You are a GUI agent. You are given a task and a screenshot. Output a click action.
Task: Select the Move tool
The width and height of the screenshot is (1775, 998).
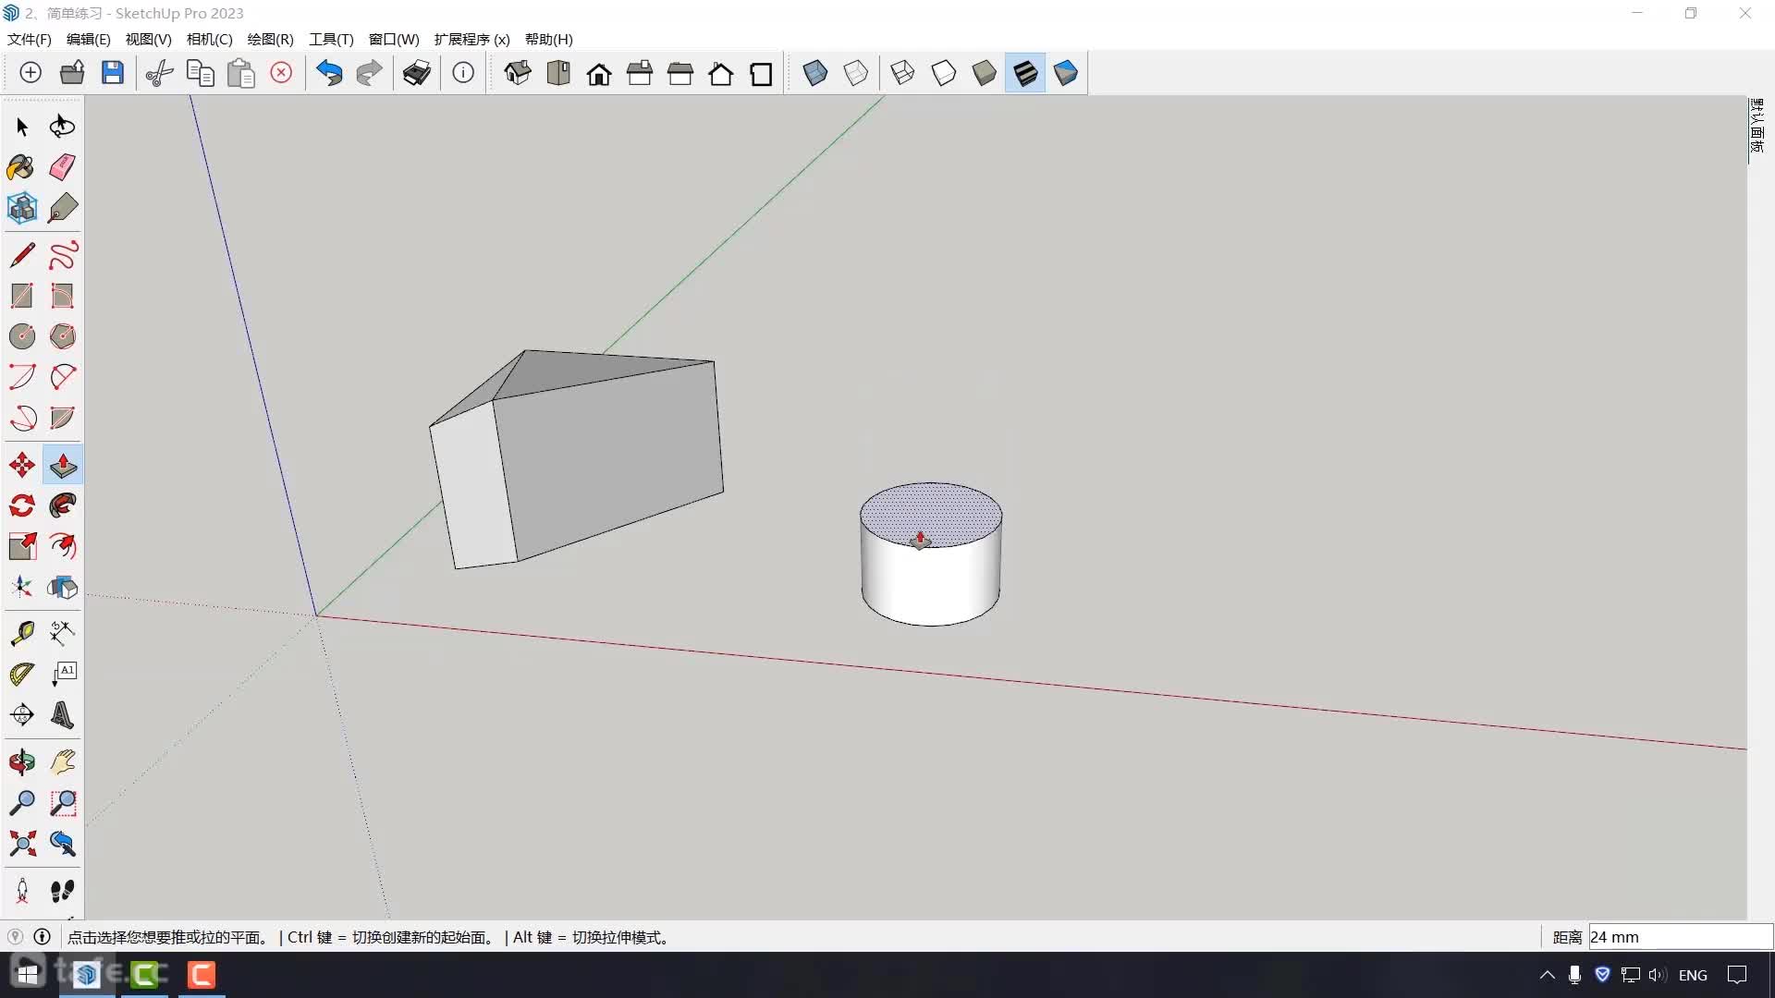click(22, 465)
